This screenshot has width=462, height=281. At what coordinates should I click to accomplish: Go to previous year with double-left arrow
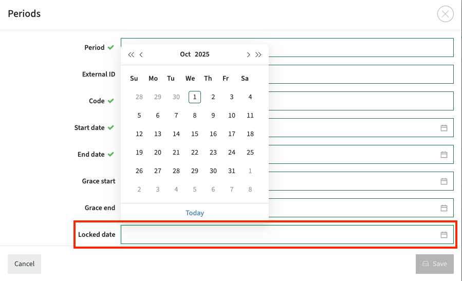point(131,54)
